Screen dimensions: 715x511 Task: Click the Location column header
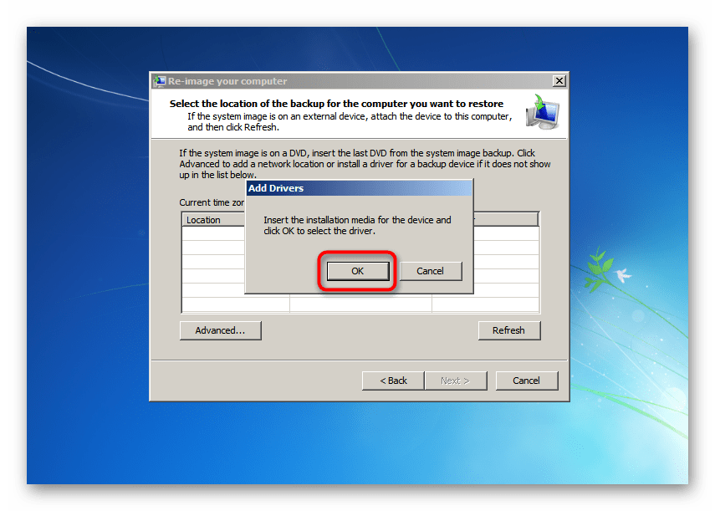coord(213,220)
